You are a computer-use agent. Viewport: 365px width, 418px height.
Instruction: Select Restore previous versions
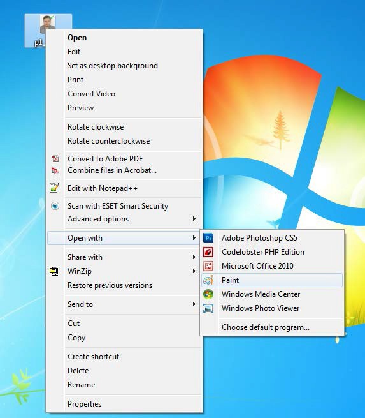pyautogui.click(x=124, y=285)
